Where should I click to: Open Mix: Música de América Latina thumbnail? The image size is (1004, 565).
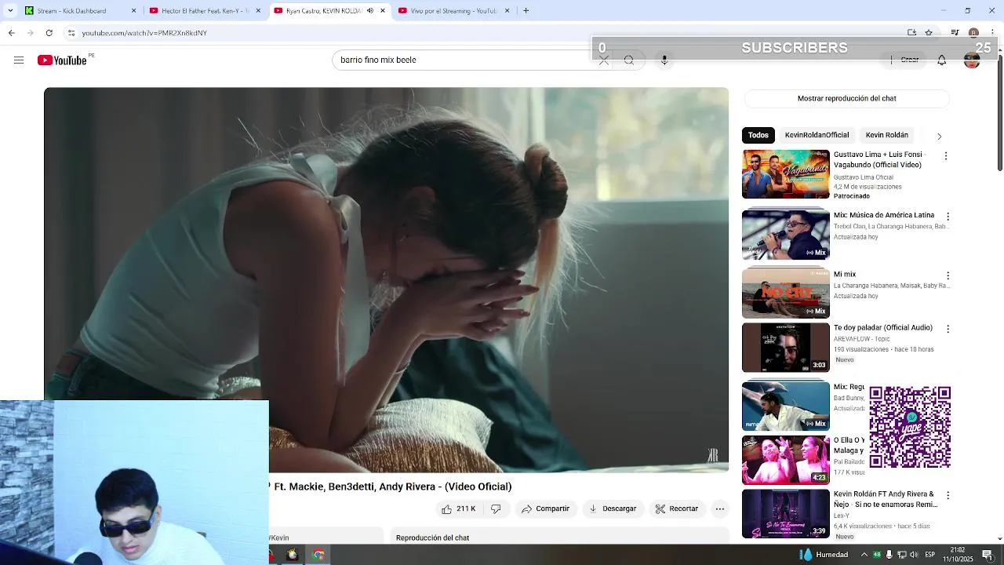tap(785, 234)
